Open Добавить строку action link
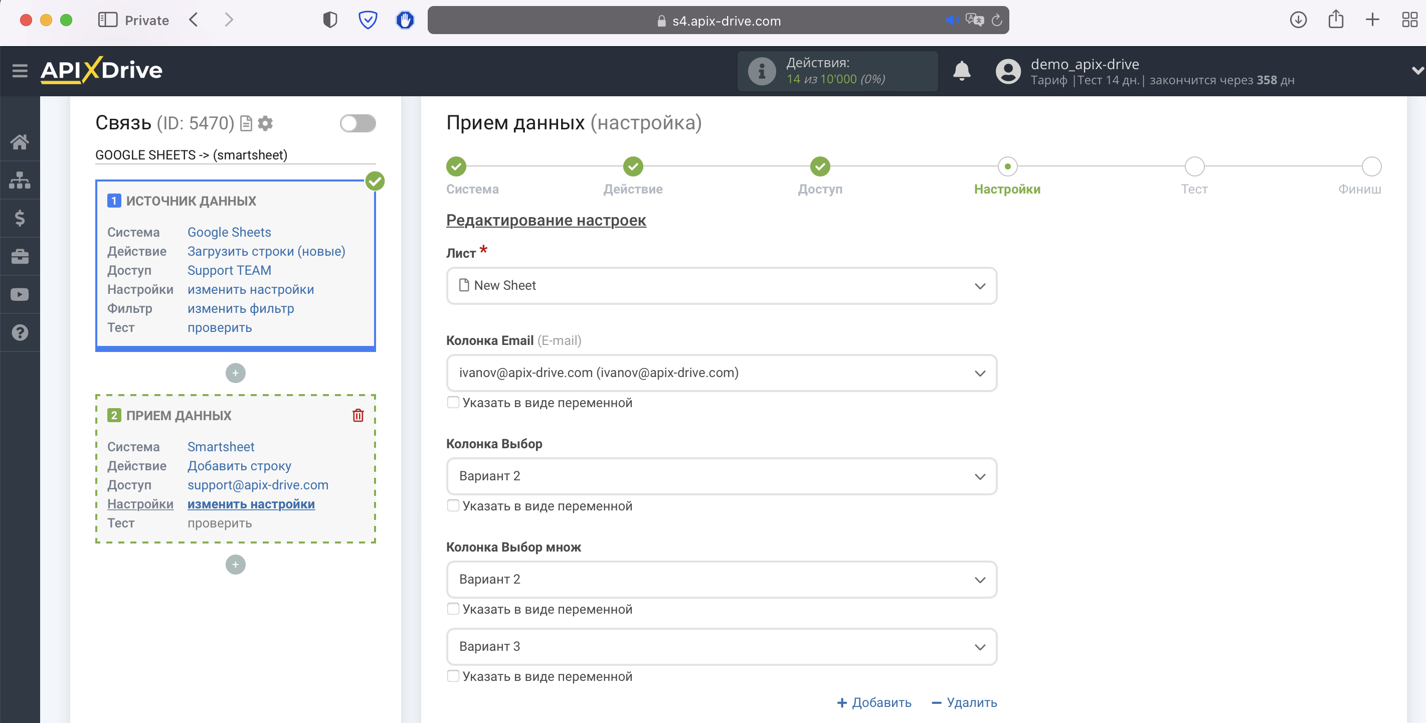This screenshot has height=723, width=1426. coord(239,466)
